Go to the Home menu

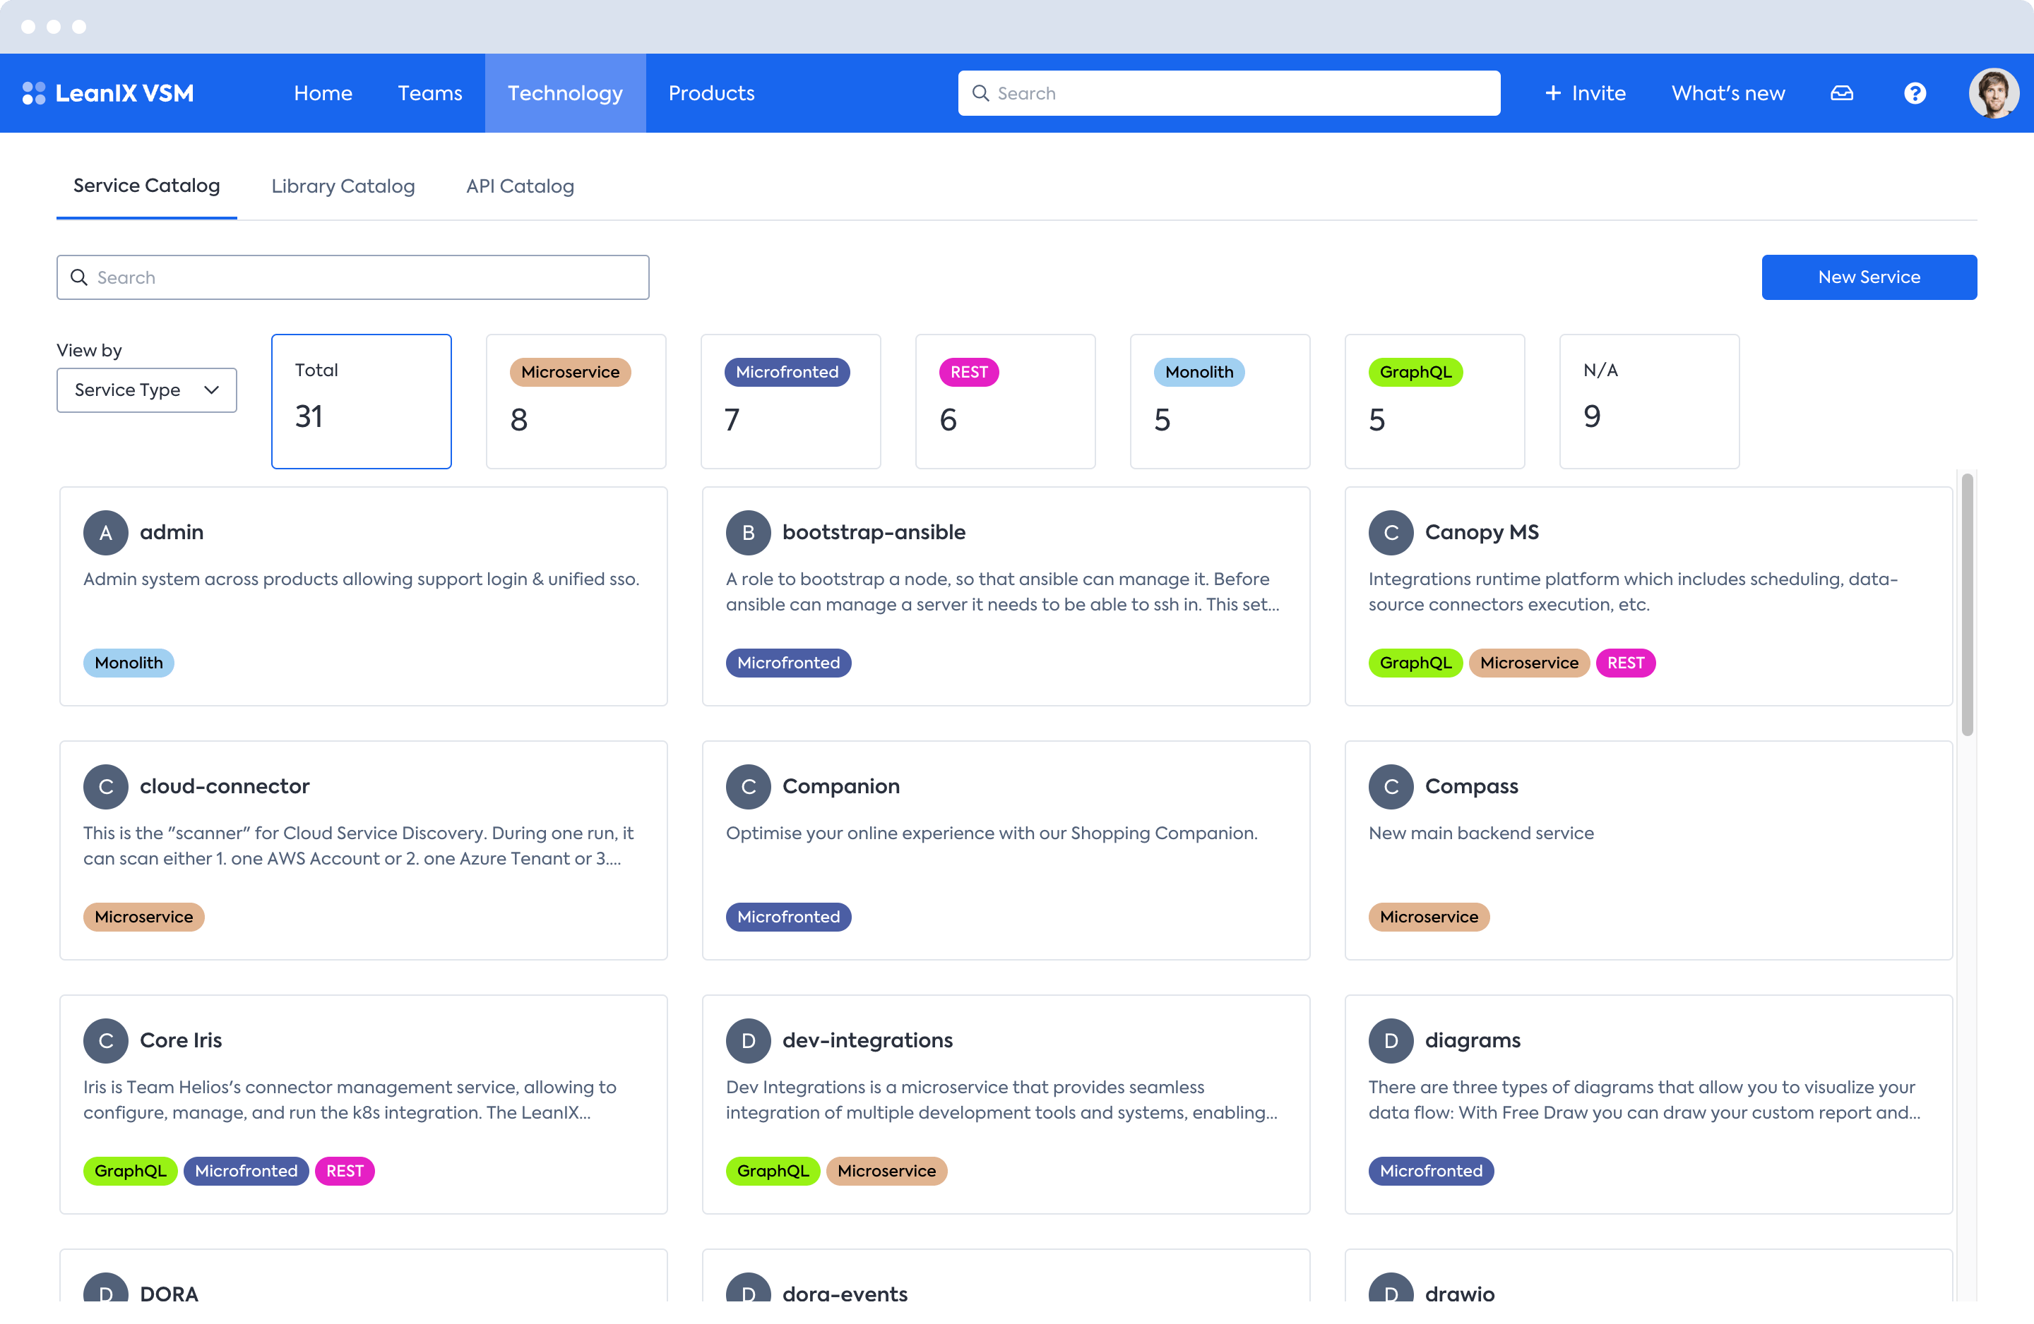coord(323,93)
